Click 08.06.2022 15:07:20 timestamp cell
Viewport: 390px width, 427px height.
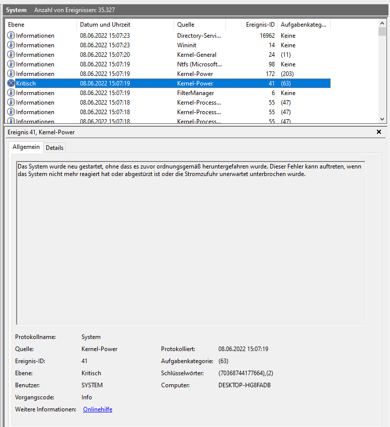coord(105,54)
